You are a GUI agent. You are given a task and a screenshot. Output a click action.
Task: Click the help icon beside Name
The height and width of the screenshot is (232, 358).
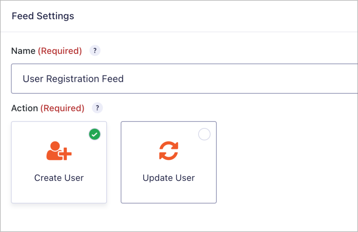95,51
